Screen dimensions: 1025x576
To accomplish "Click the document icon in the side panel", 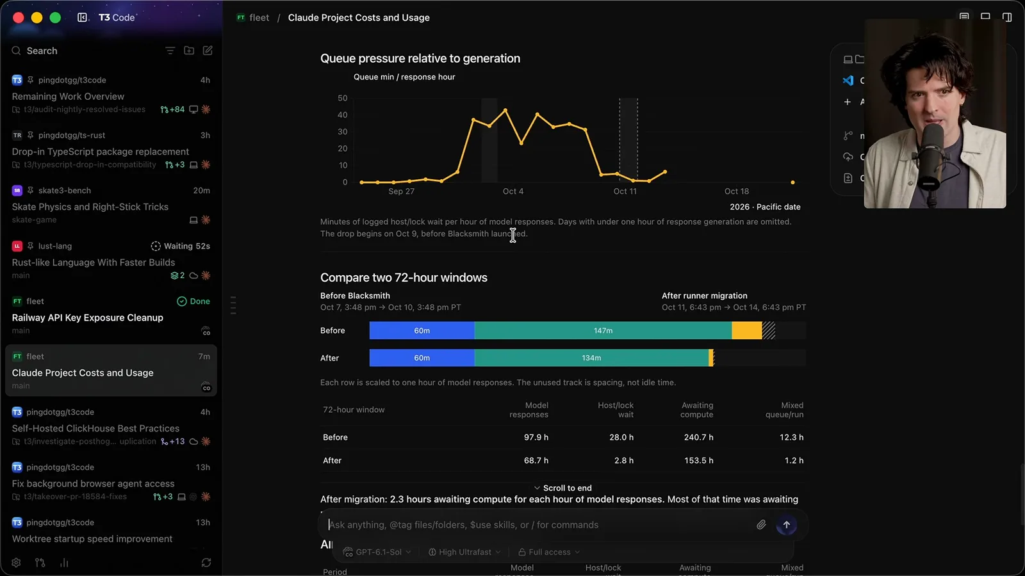I will click(848, 178).
